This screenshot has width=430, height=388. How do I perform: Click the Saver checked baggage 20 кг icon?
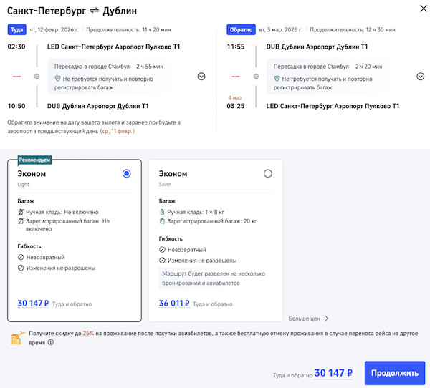coord(162,222)
